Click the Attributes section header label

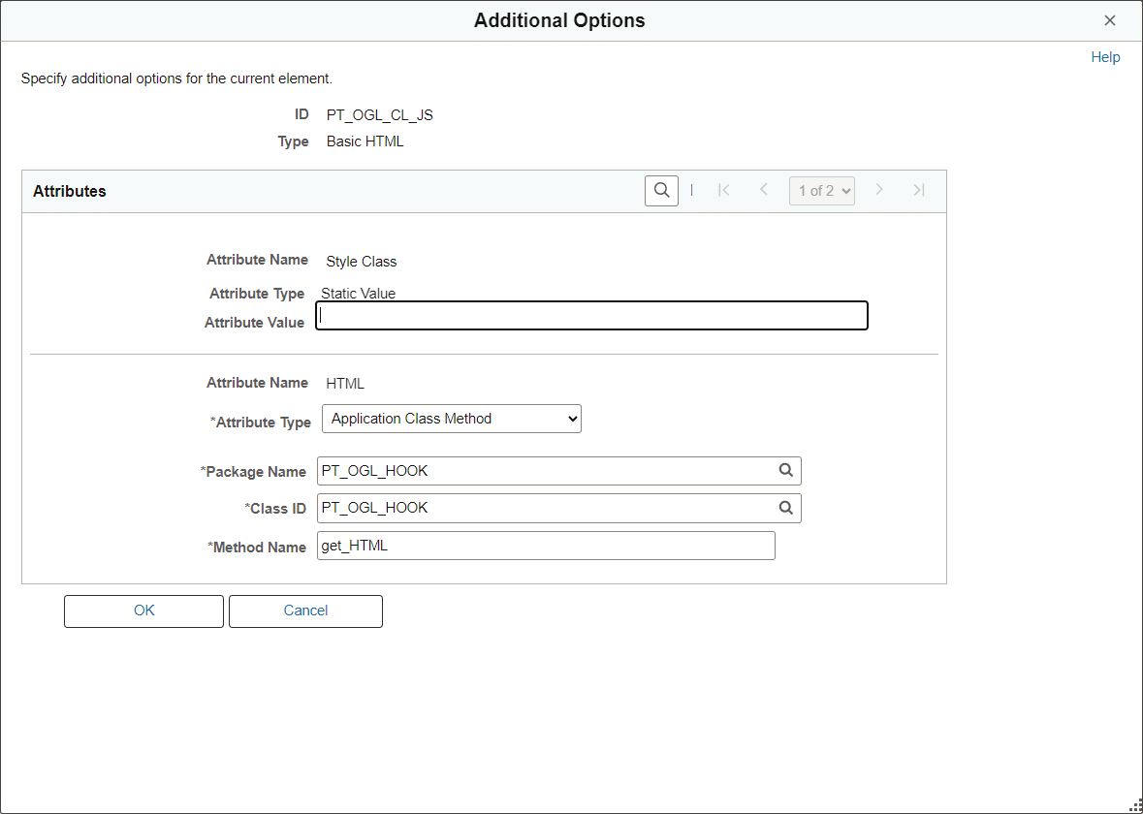(x=70, y=190)
